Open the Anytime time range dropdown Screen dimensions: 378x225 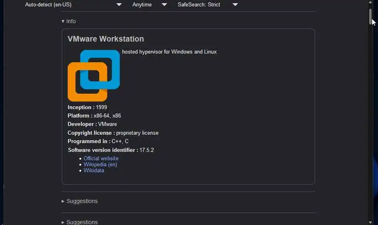(149, 4)
